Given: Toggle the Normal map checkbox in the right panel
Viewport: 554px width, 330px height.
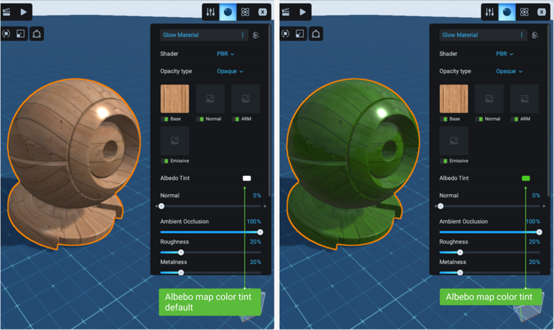Looking at the screenshot, I should point(480,119).
